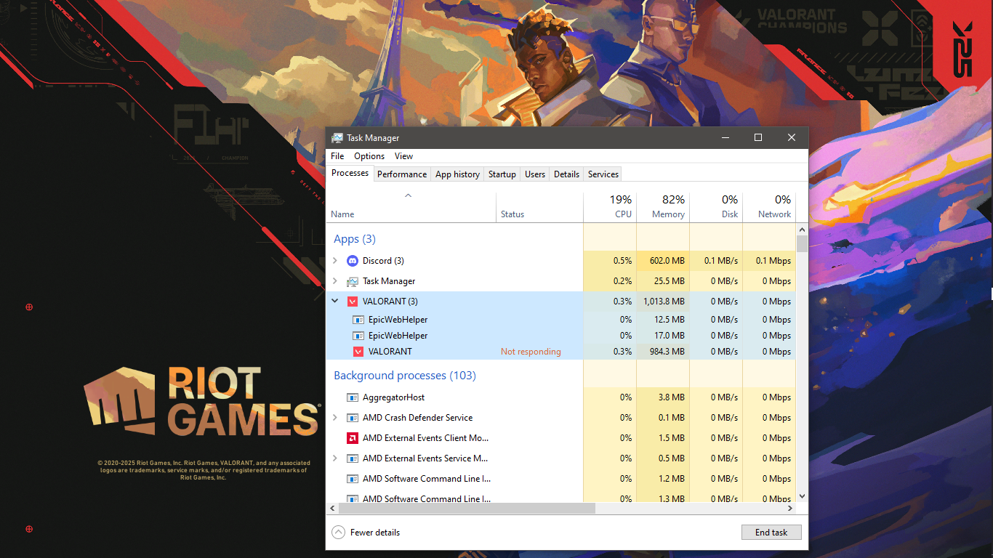
Task: Click the vertical scrollbar thumb in the process list
Action: coord(802,243)
